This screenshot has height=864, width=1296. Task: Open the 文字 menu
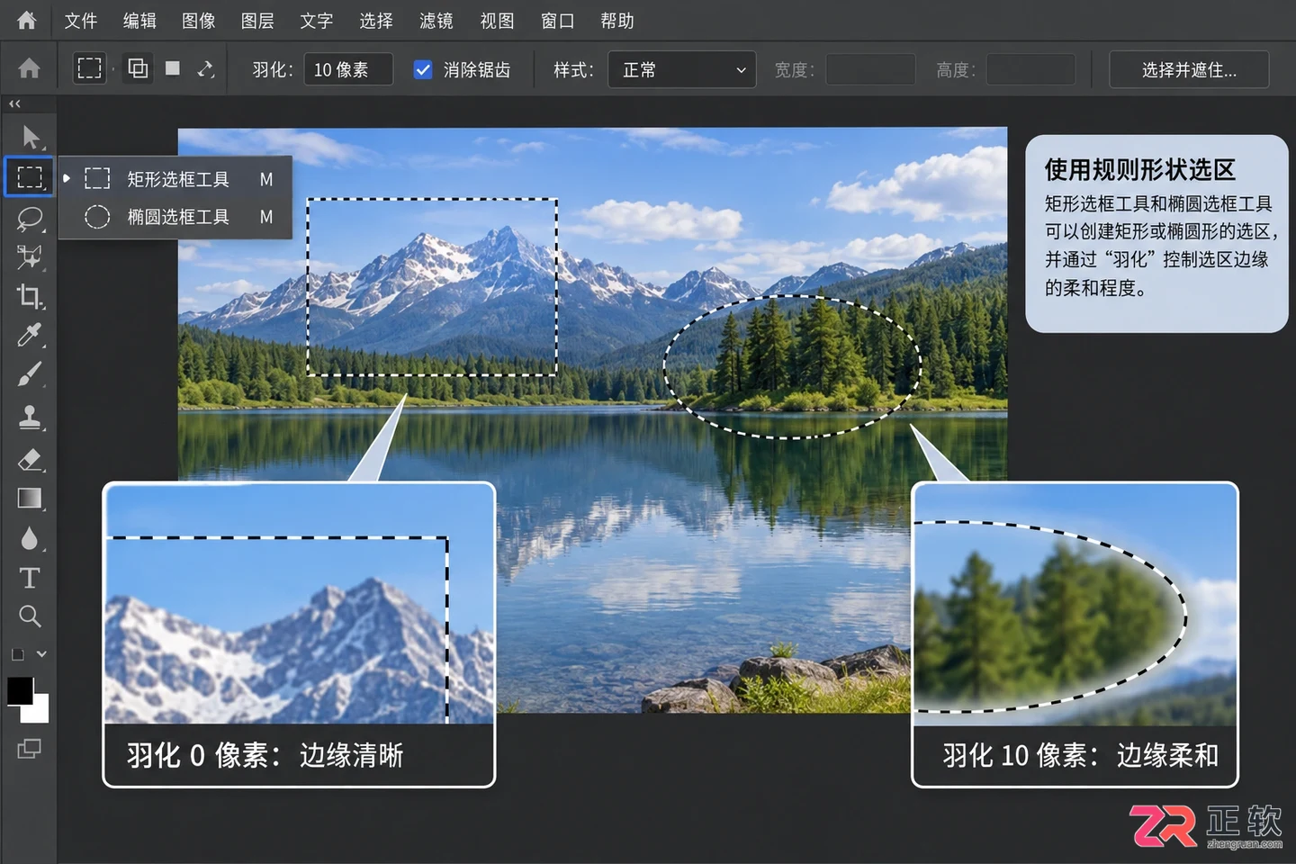tap(316, 21)
